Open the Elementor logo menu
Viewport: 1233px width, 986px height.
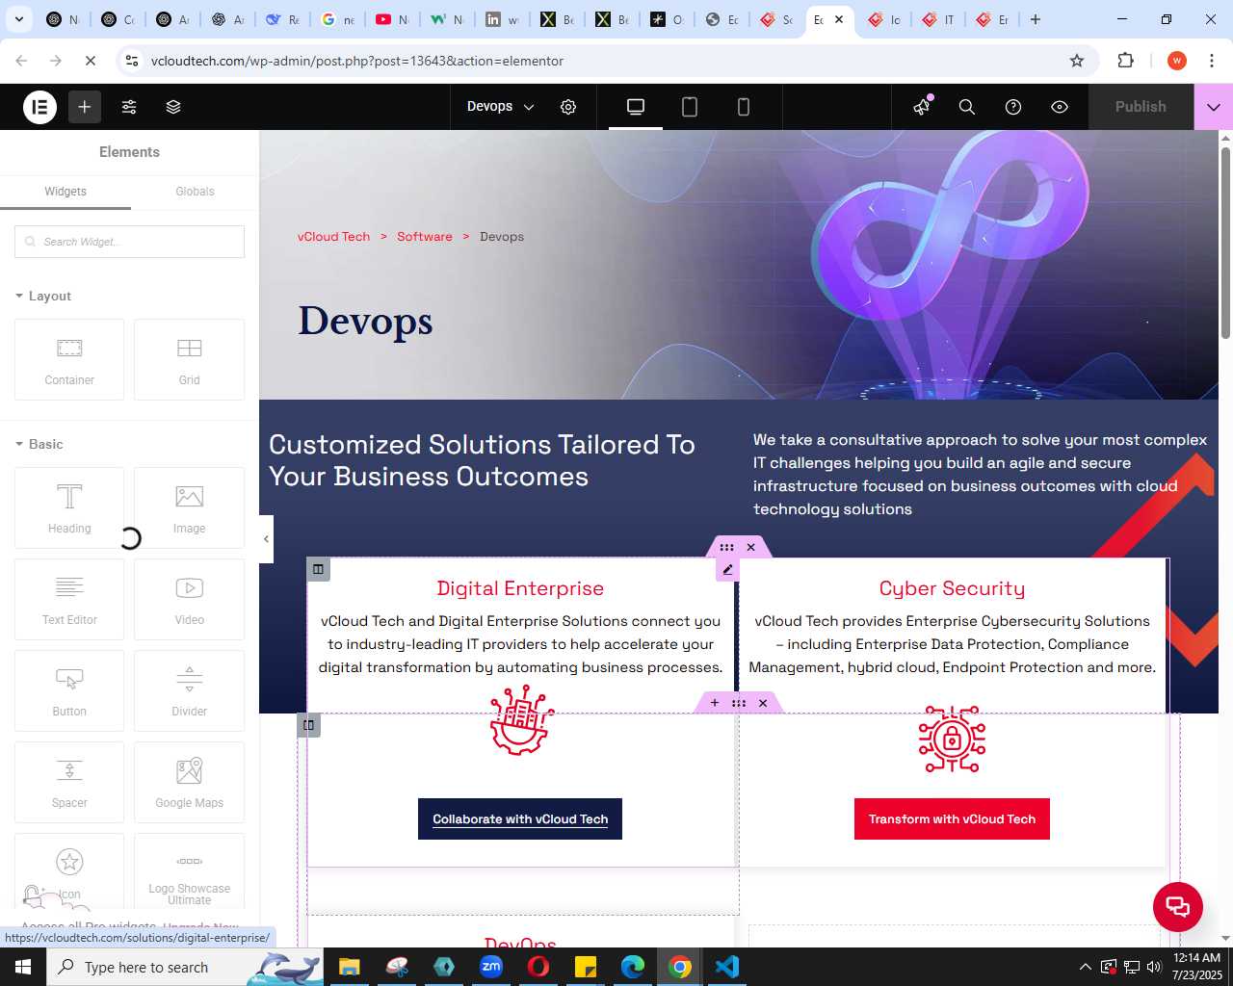pos(40,107)
